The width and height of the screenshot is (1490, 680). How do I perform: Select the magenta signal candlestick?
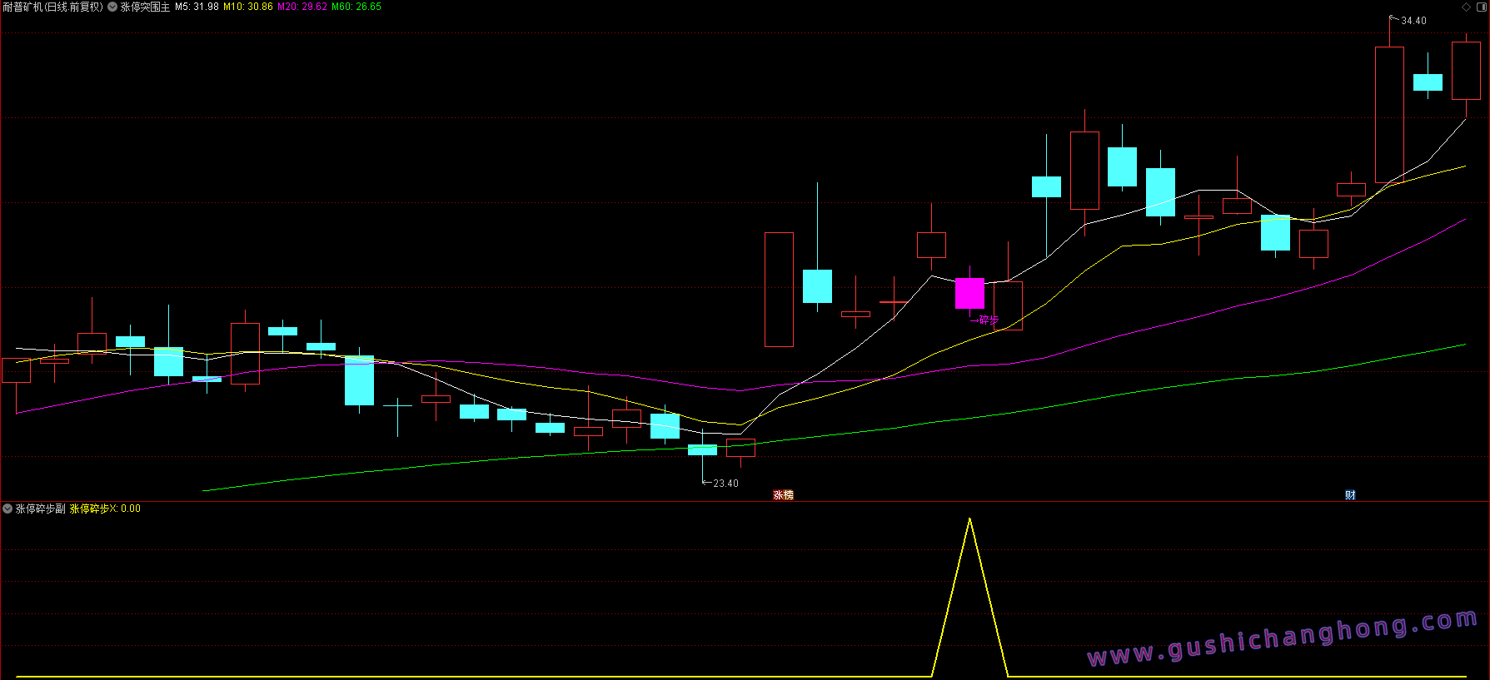coord(969,293)
